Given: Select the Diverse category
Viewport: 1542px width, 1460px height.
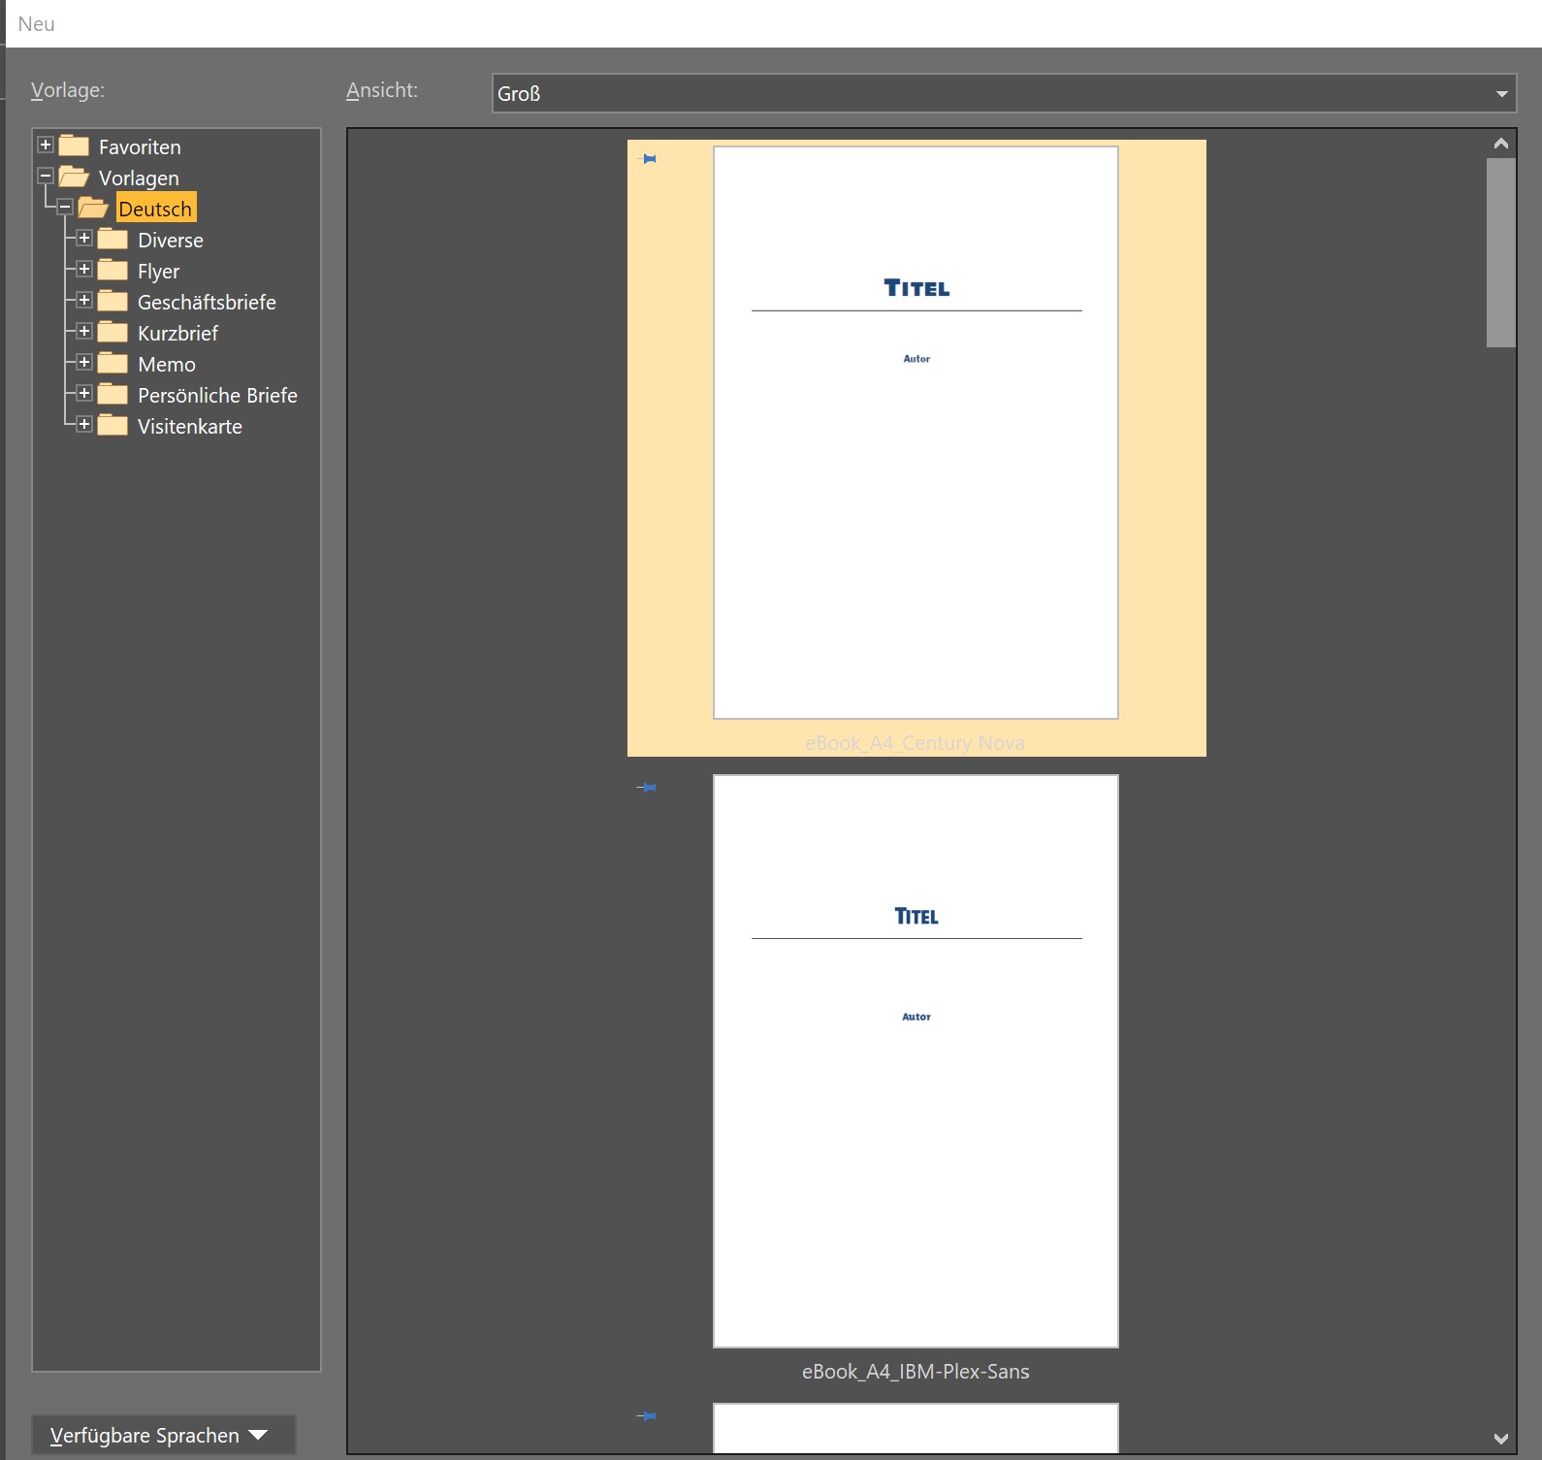Looking at the screenshot, I should click(171, 240).
